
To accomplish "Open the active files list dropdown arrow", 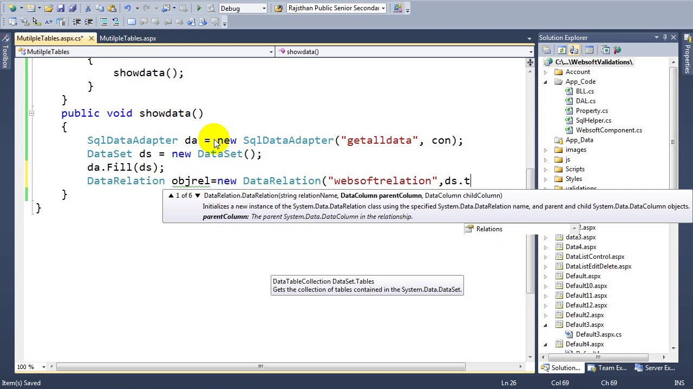I will (529, 38).
